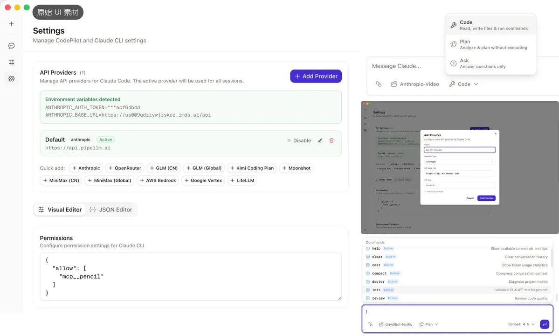Image resolution: width=559 pixels, height=336 pixels.
Task: Open the settings gear icon in sidebar
Action: 12,79
